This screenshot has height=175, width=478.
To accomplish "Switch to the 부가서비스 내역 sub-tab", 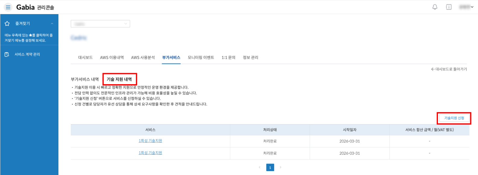I will click(85, 79).
